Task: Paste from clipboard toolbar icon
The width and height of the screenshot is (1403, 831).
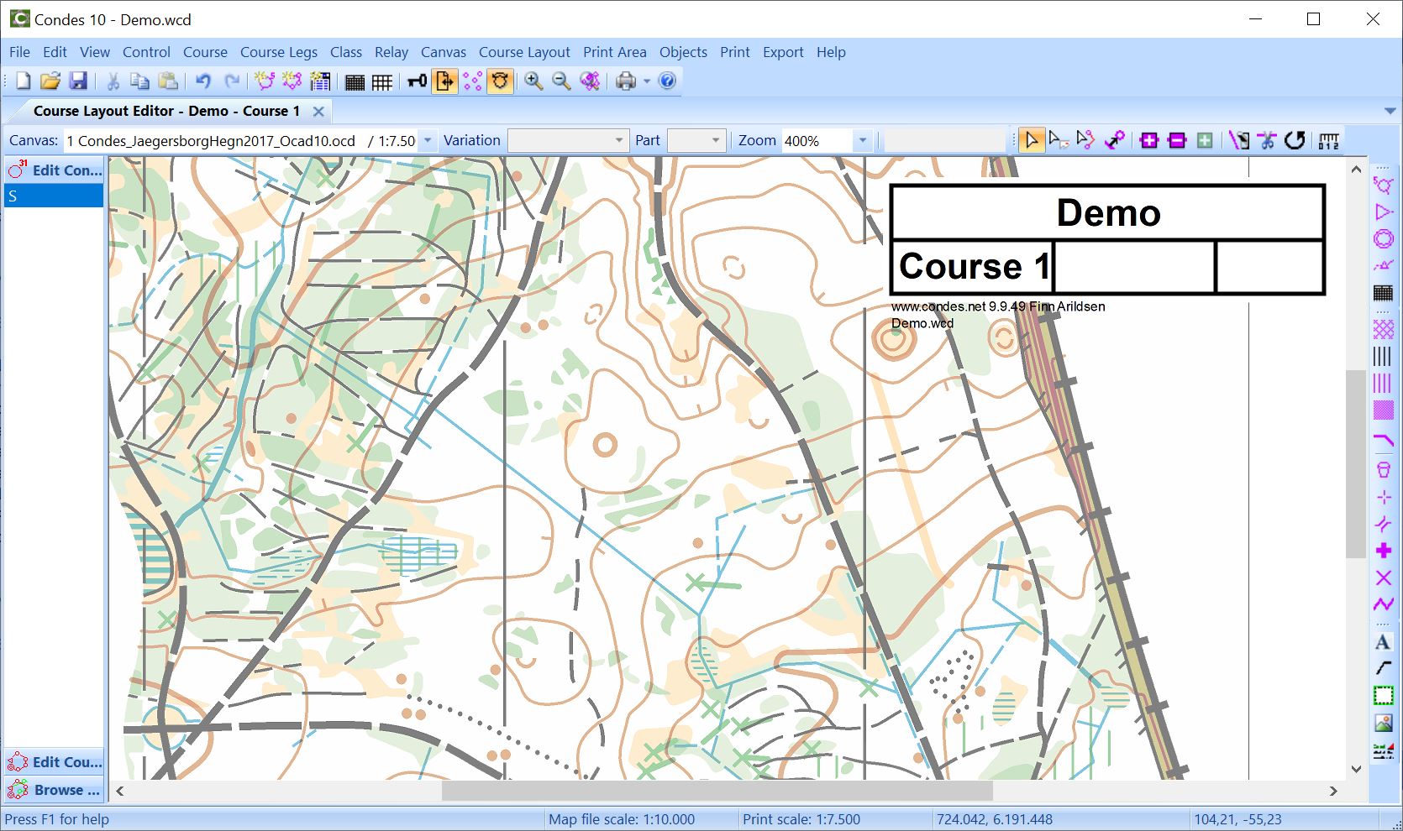Action: click(168, 81)
